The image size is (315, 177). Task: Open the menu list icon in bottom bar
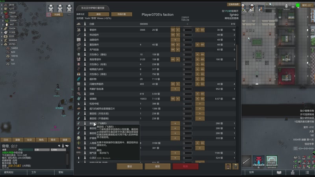tap(307, 172)
